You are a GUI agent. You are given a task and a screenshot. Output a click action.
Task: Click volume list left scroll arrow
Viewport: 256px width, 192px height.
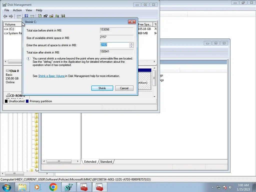6,61
